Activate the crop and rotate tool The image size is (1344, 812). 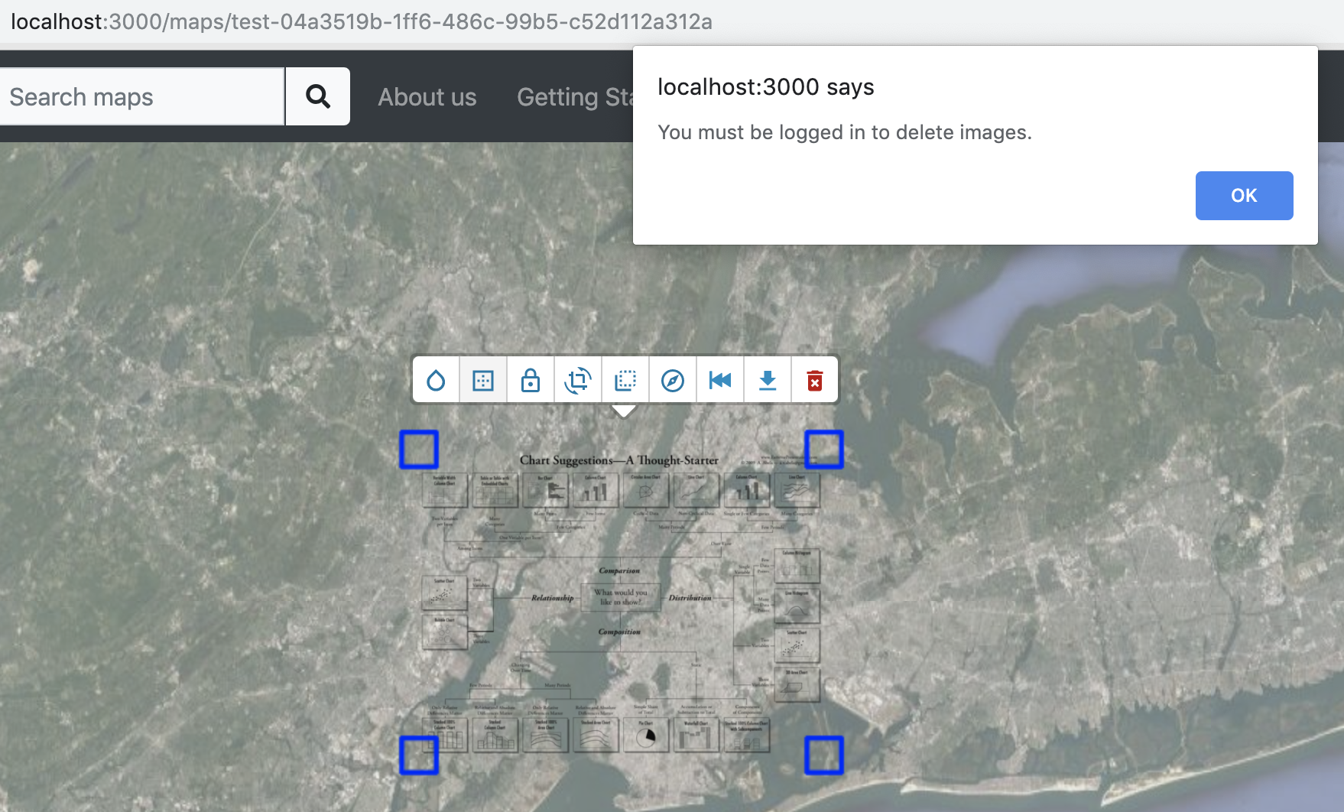578,379
